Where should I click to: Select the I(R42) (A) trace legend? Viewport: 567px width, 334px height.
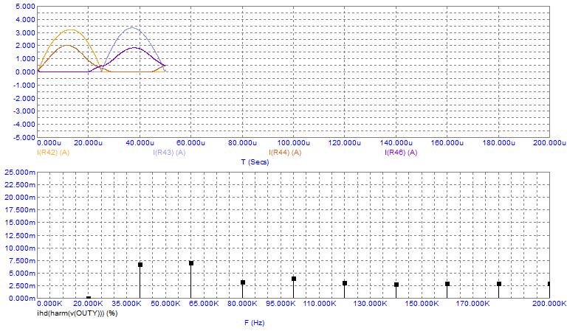pyautogui.click(x=53, y=153)
